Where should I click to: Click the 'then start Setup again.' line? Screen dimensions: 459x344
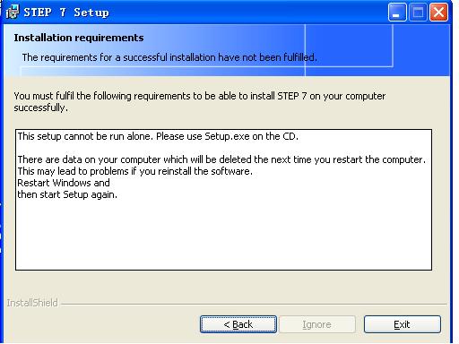click(67, 194)
